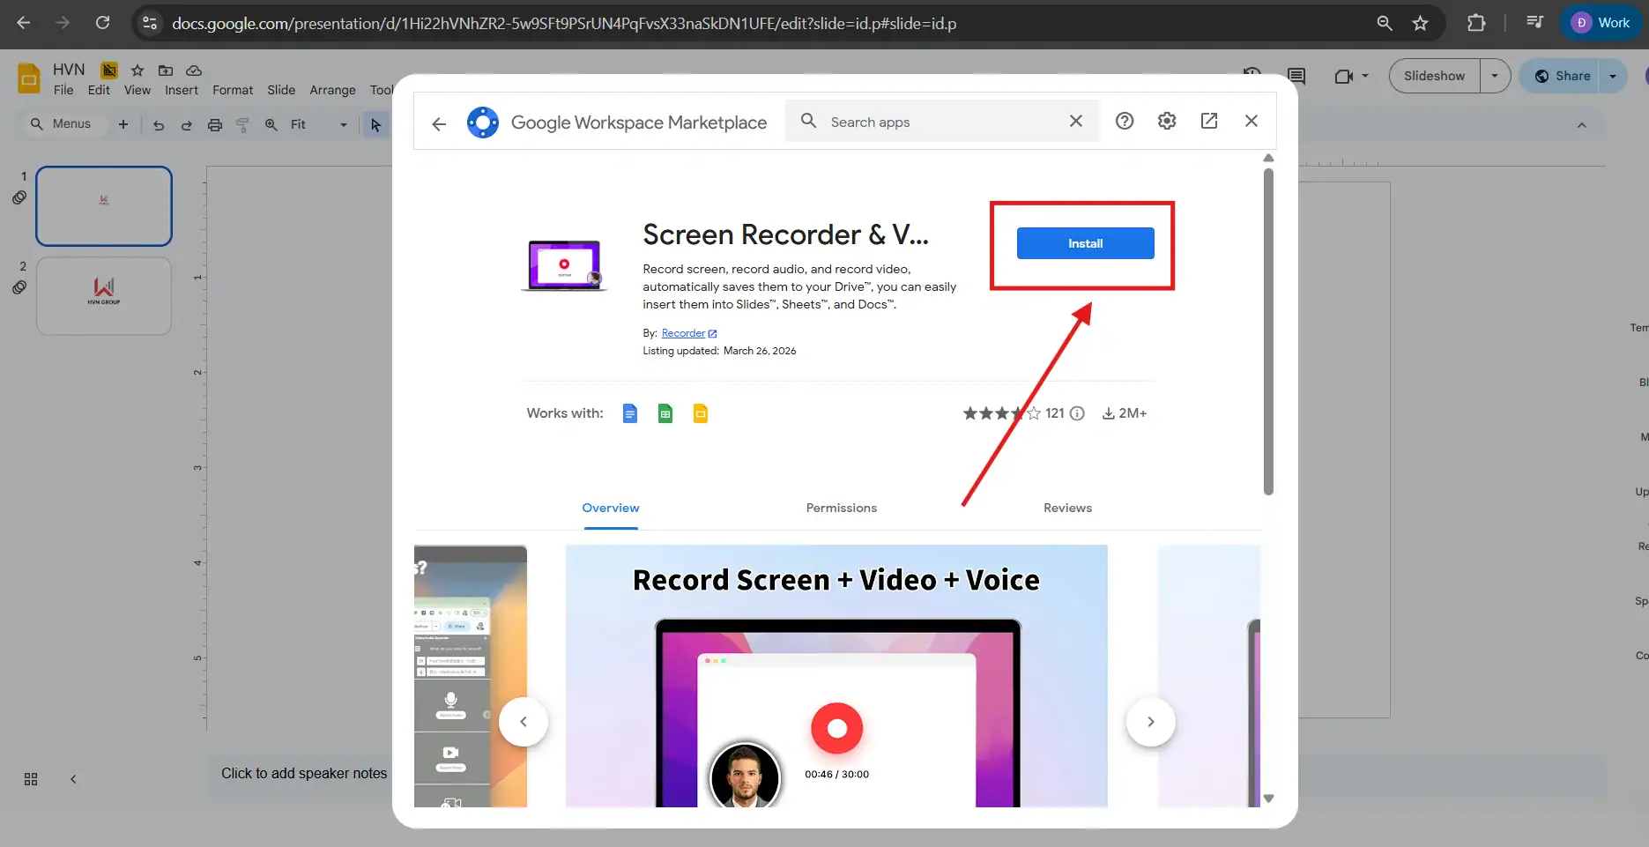The image size is (1649, 847).
Task: Reload the browser page
Action: pyautogui.click(x=102, y=23)
